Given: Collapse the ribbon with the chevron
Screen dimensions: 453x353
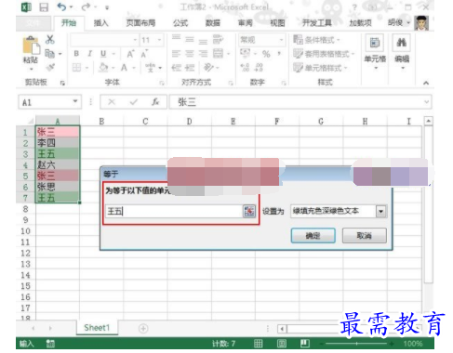Looking at the screenshot, I should click(x=426, y=83).
